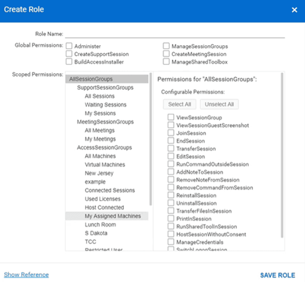Image resolution: width=305 pixels, height=283 pixels.
Task: Enable the JoinSession scoped permission
Action: 171,133
